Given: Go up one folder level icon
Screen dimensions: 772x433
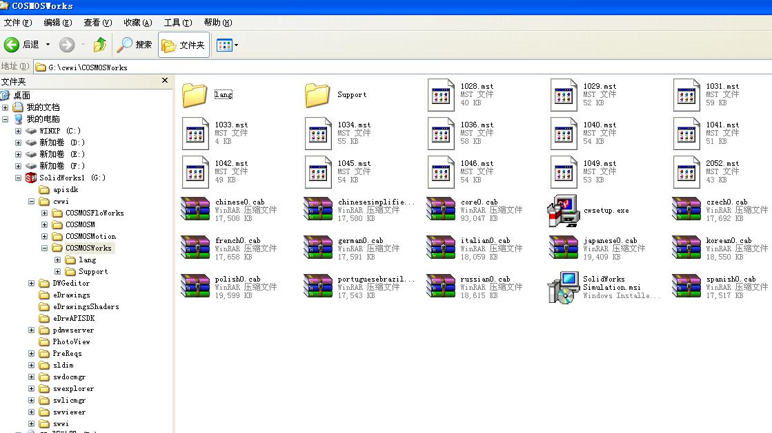Looking at the screenshot, I should point(100,45).
